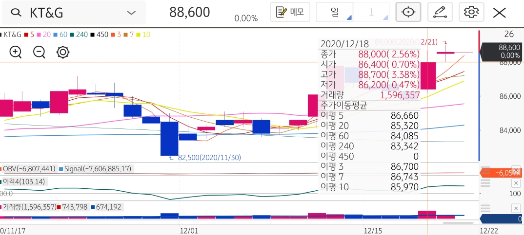
Task: Click the red 743,798 volume average label
Action: (73, 207)
